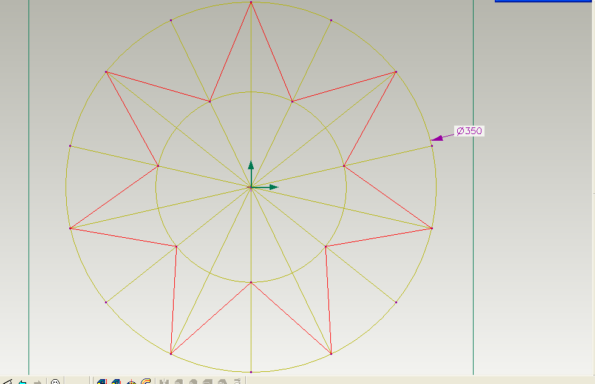Select the red crosshair target icon
Image resolution: width=595 pixels, height=384 pixels.
131,380
